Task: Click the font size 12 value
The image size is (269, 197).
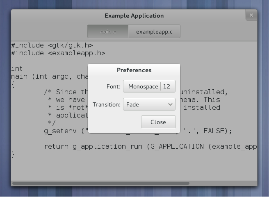Action: (167, 86)
